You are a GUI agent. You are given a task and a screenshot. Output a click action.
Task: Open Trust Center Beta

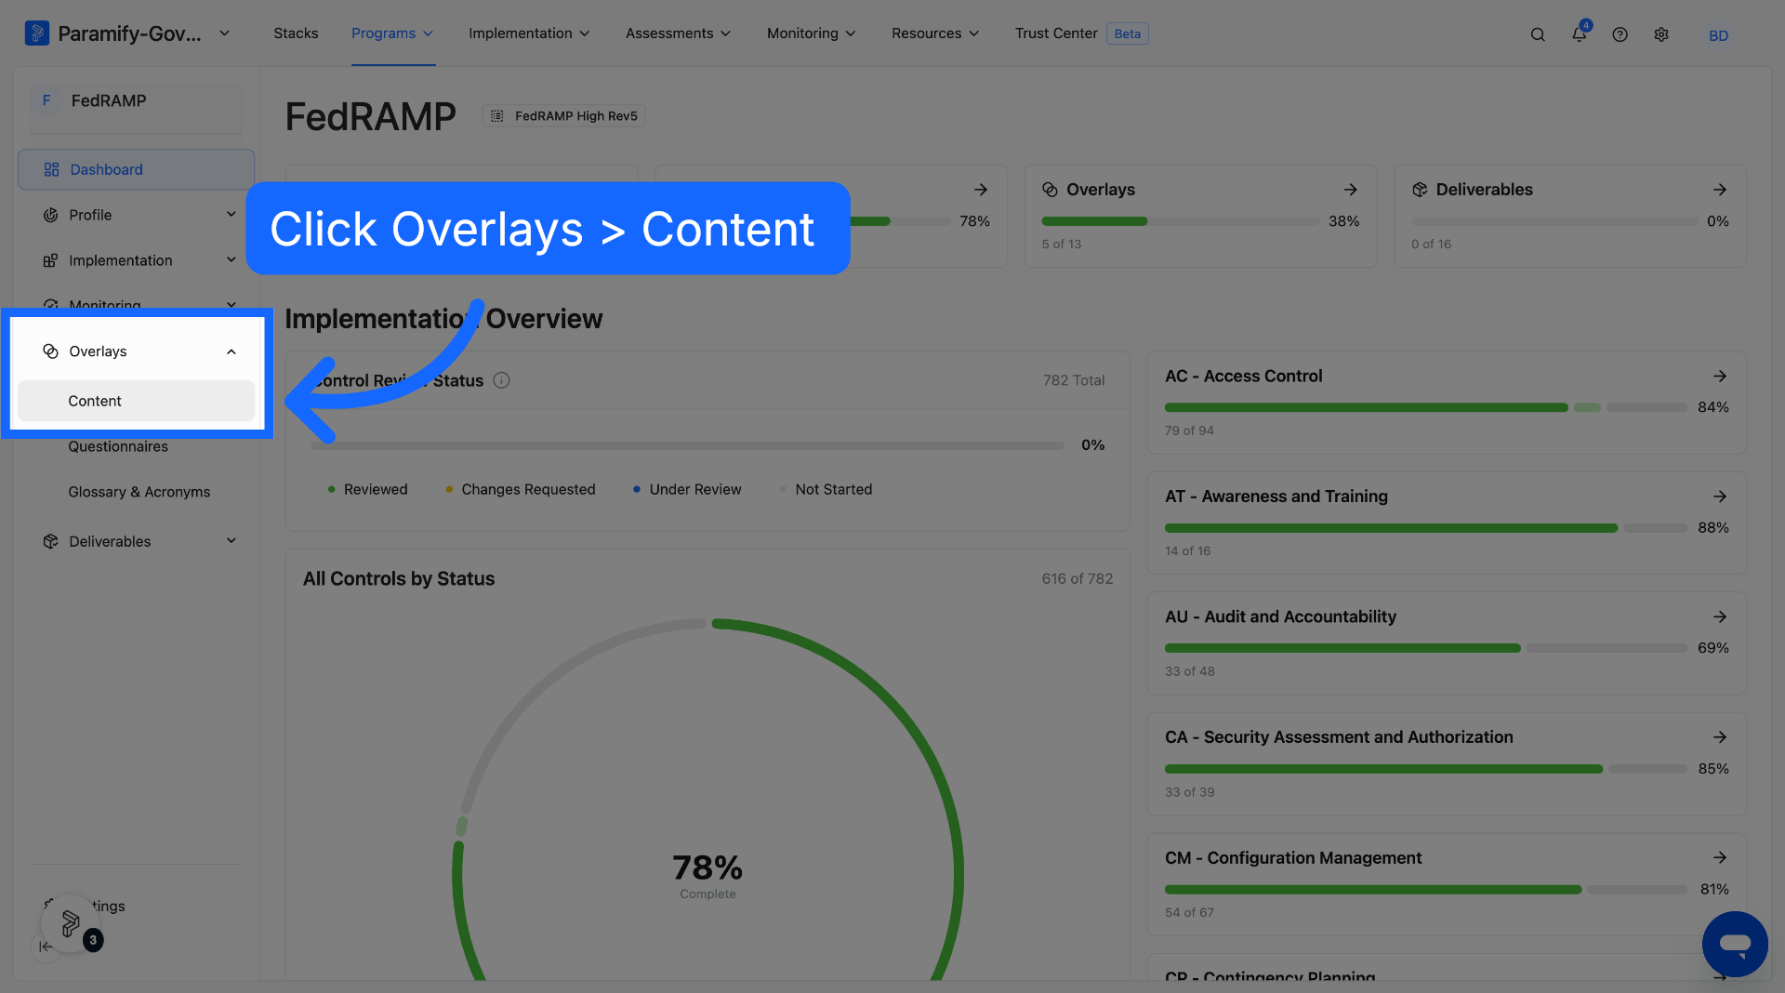click(1081, 33)
